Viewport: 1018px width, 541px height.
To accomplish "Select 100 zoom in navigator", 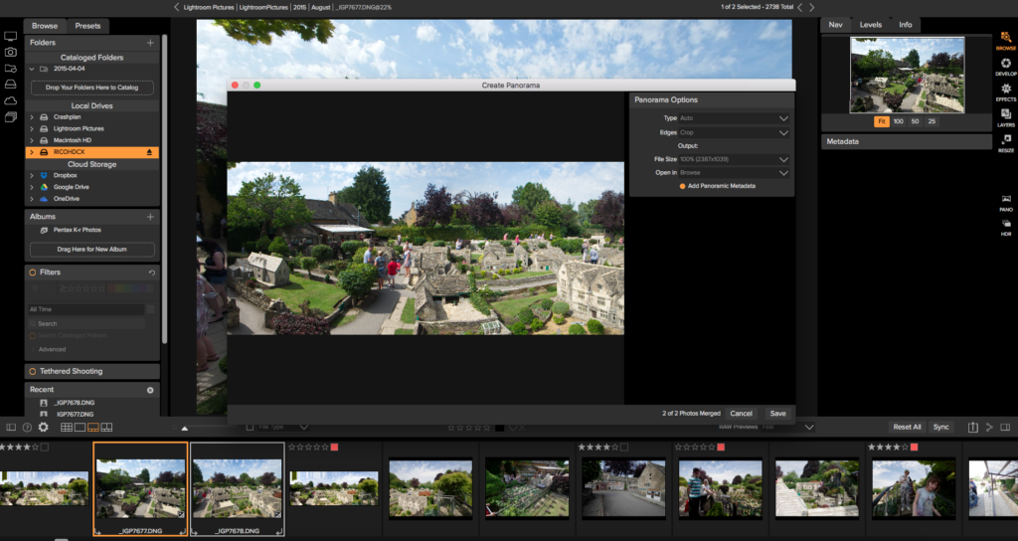I will 899,121.
